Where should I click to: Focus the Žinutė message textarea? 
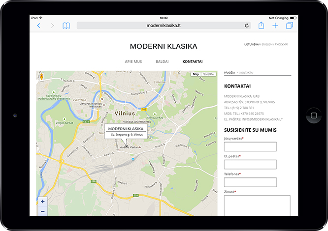point(257,205)
